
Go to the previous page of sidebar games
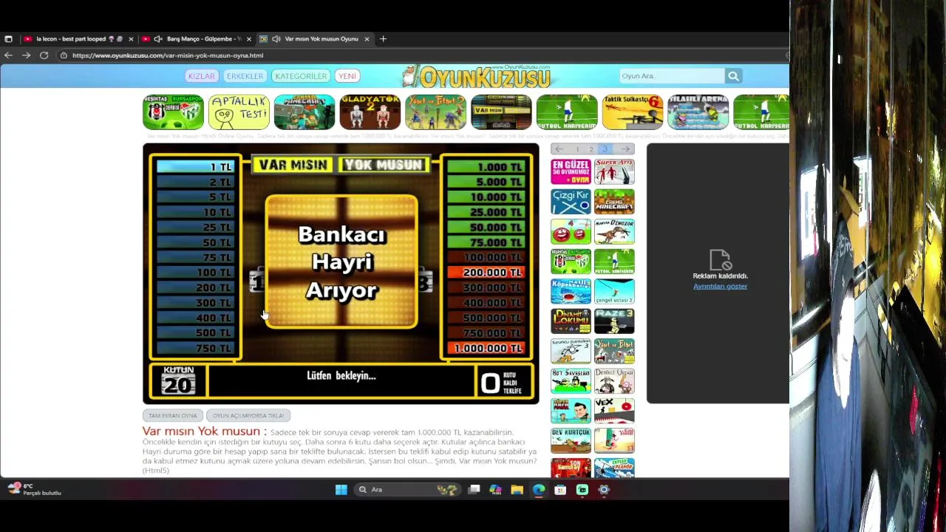coord(559,149)
